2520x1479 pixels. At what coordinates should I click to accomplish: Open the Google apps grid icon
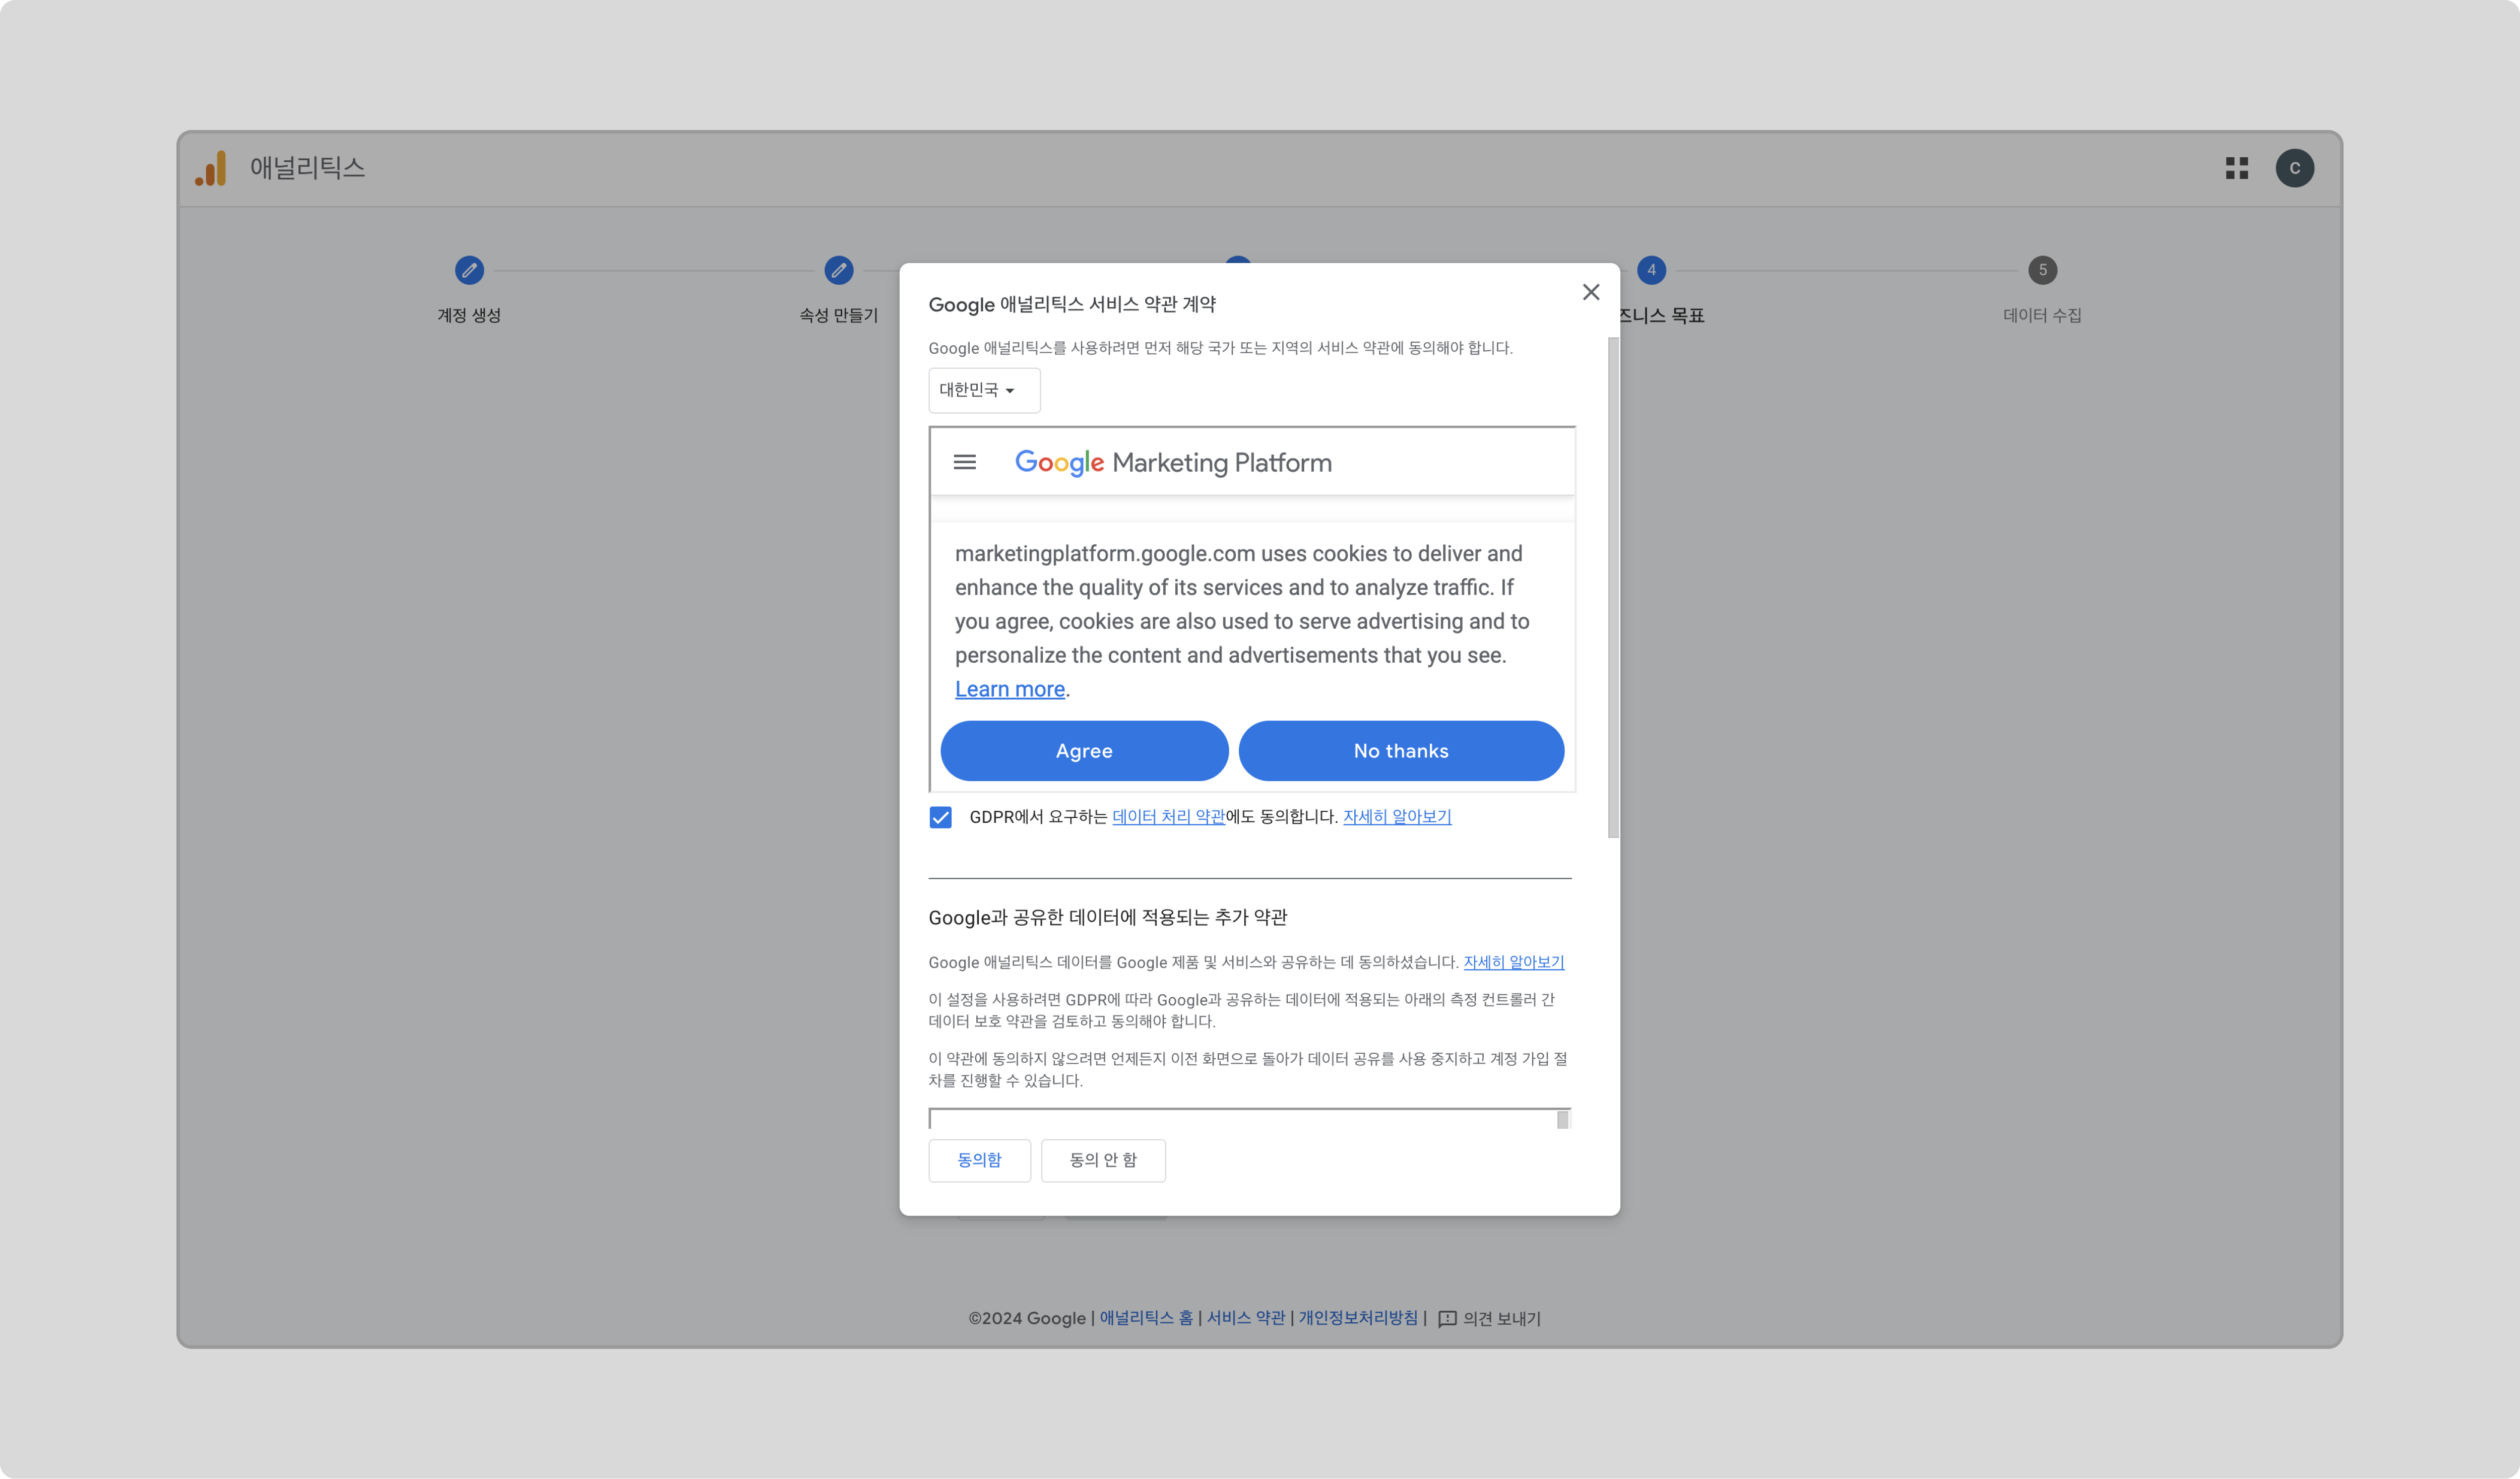[x=2237, y=168]
